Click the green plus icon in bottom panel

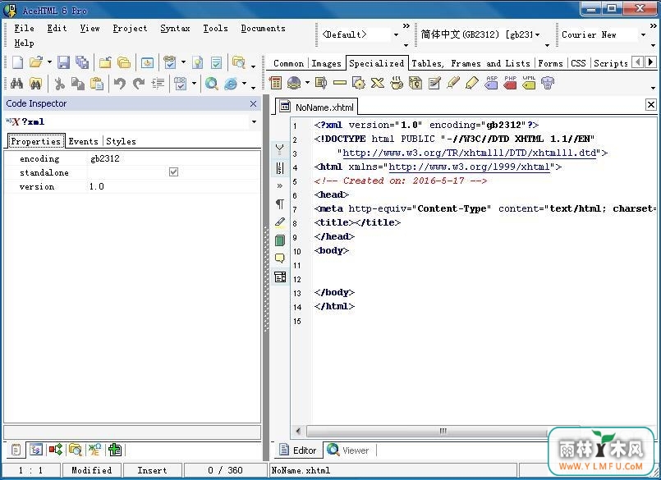[115, 450]
